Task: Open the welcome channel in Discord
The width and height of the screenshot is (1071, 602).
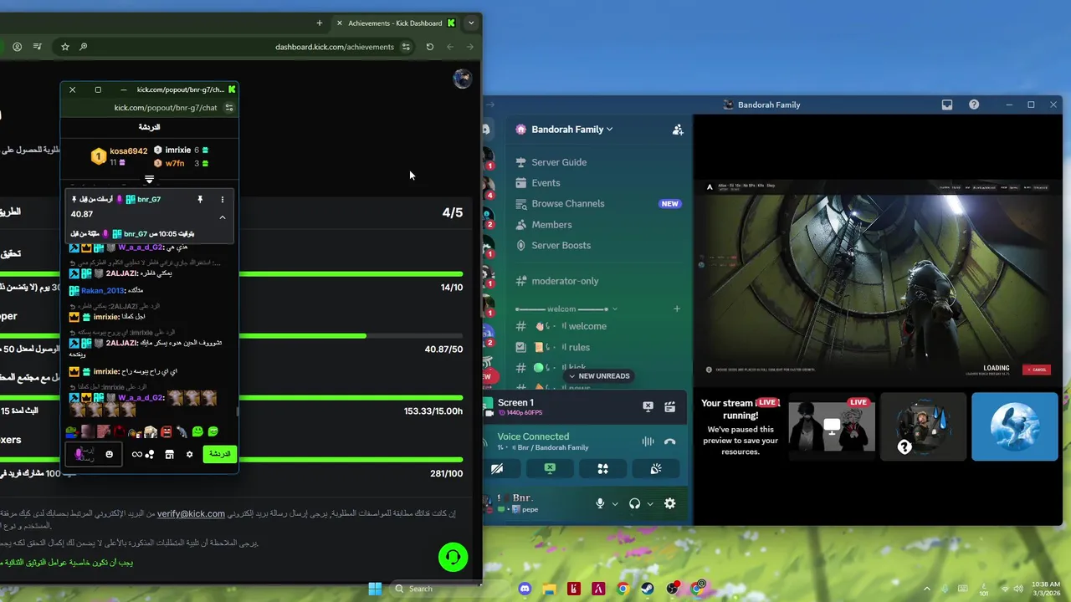Action: (587, 326)
